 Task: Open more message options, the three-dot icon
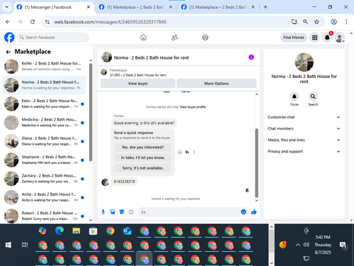[x=194, y=152]
